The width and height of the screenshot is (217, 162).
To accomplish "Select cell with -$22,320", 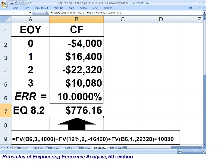I will (77, 70).
